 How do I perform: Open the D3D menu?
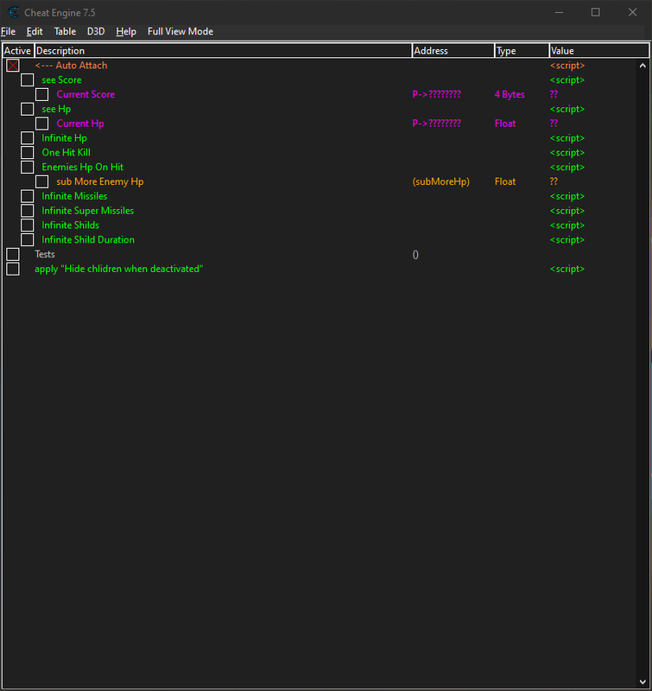tap(96, 32)
